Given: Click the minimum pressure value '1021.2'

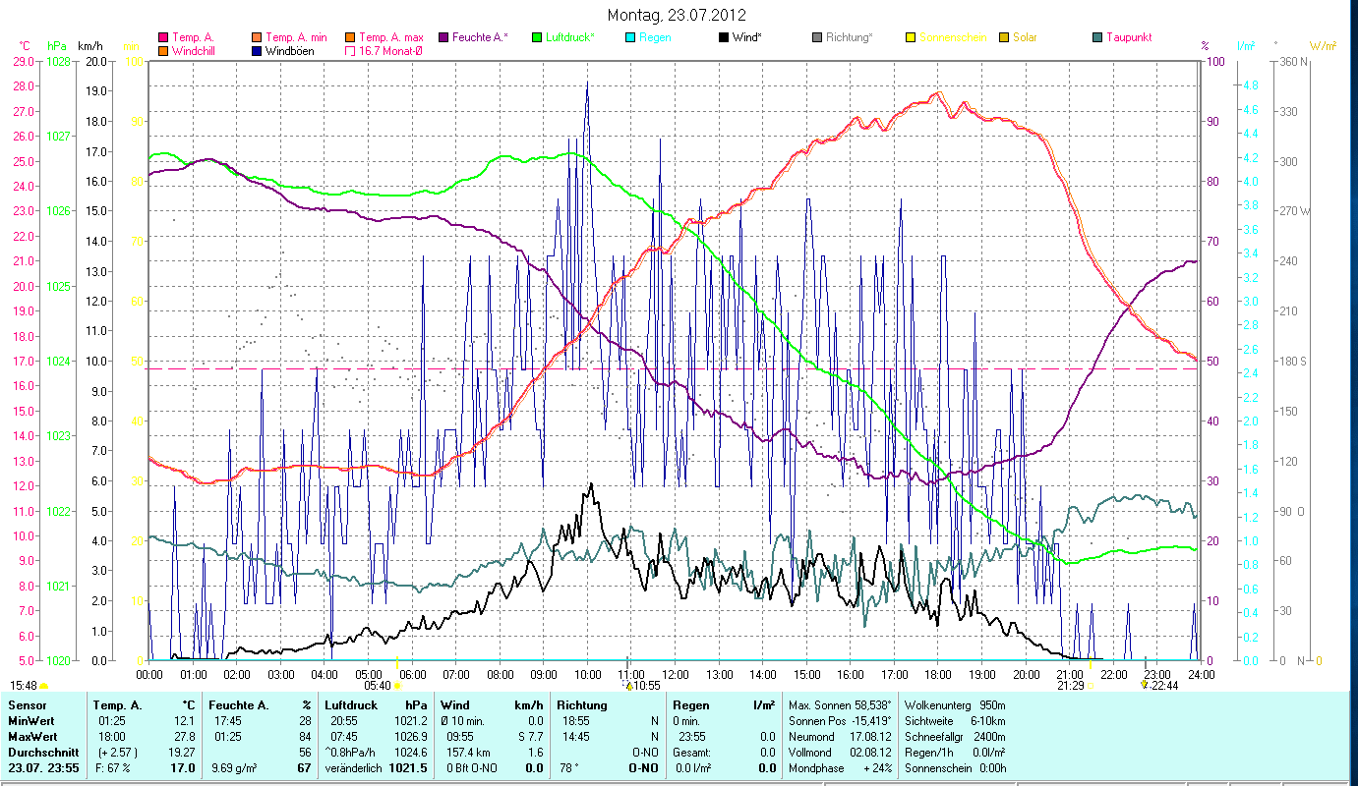Looking at the screenshot, I should [410, 721].
